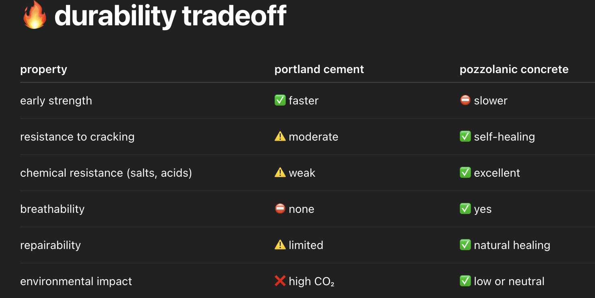Screen dimensions: 595x298
Task: Click the warning icon next to "limited"
Action: click(x=280, y=245)
